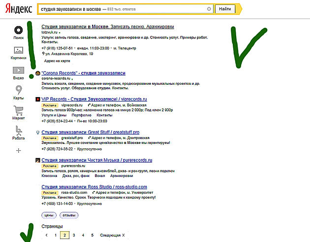Open the "Corona Records" result link
The height and width of the screenshot is (242, 310).
coord(84,73)
